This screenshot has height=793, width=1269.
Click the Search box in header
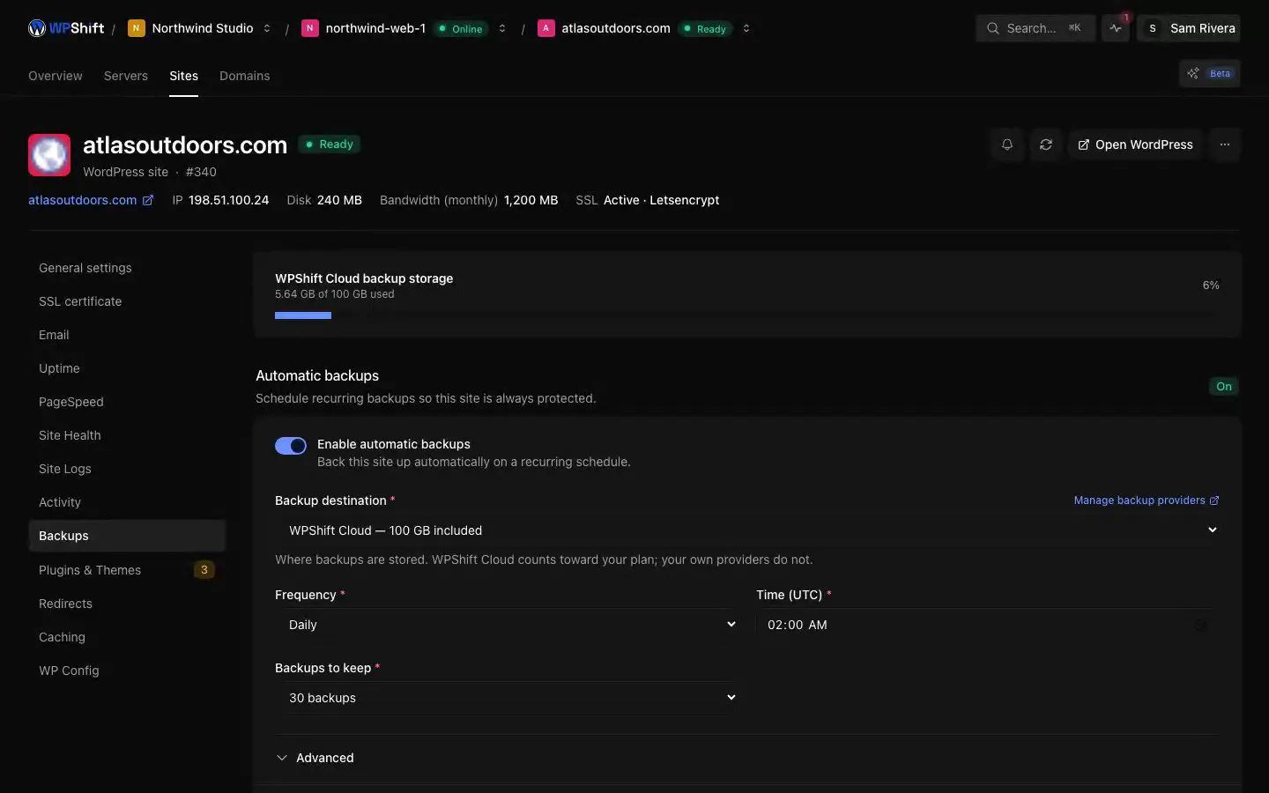point(1035,28)
